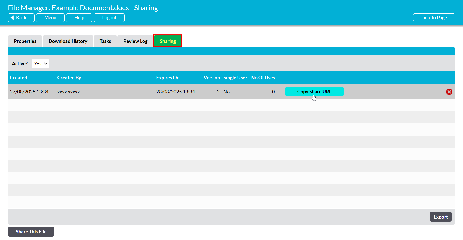463x240 pixels.
Task: Click the Help button
Action: pyautogui.click(x=79, y=18)
